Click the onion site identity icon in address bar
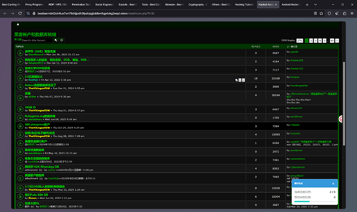The image size is (357, 212). point(34,13)
